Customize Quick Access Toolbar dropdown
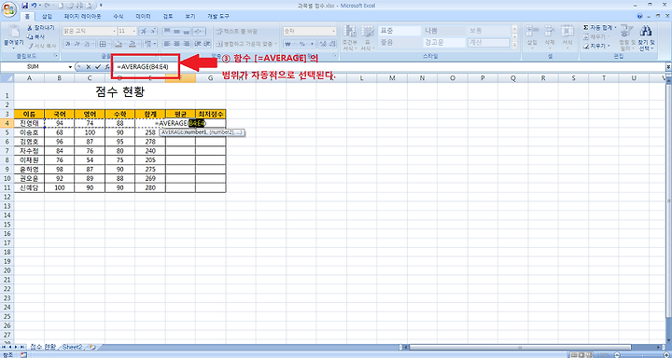 101,6
